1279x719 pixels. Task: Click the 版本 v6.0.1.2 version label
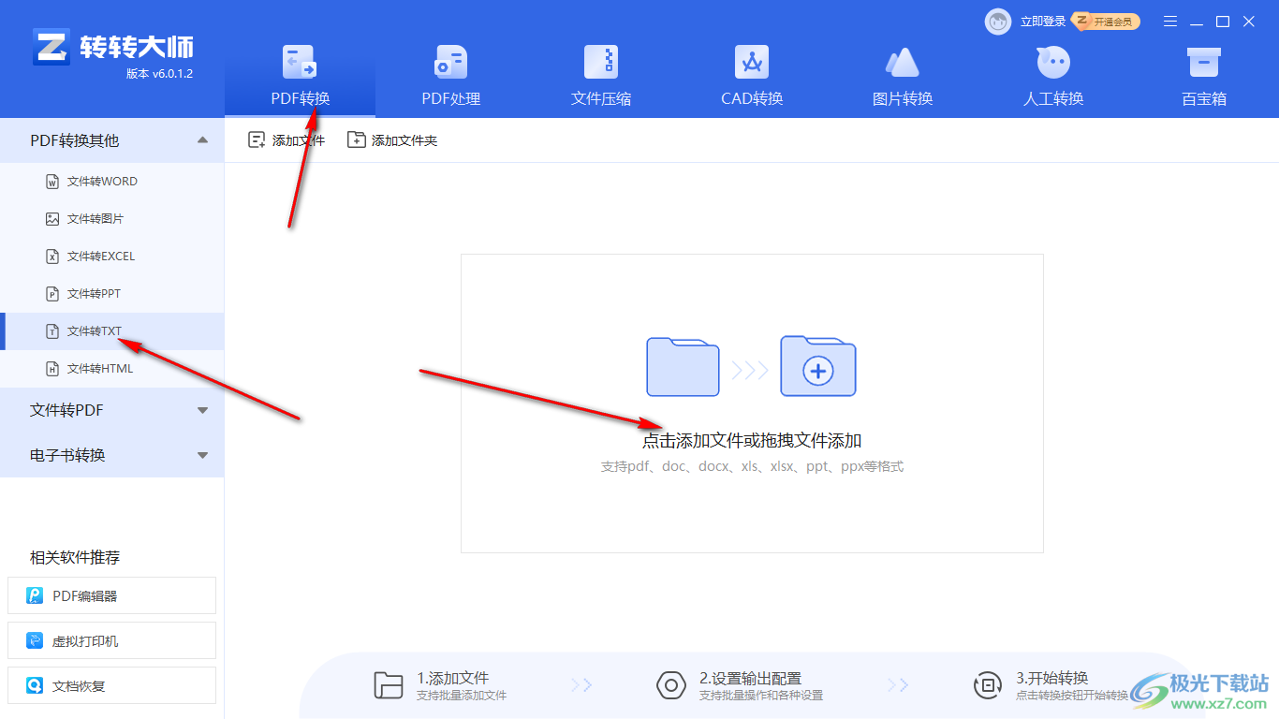click(159, 74)
